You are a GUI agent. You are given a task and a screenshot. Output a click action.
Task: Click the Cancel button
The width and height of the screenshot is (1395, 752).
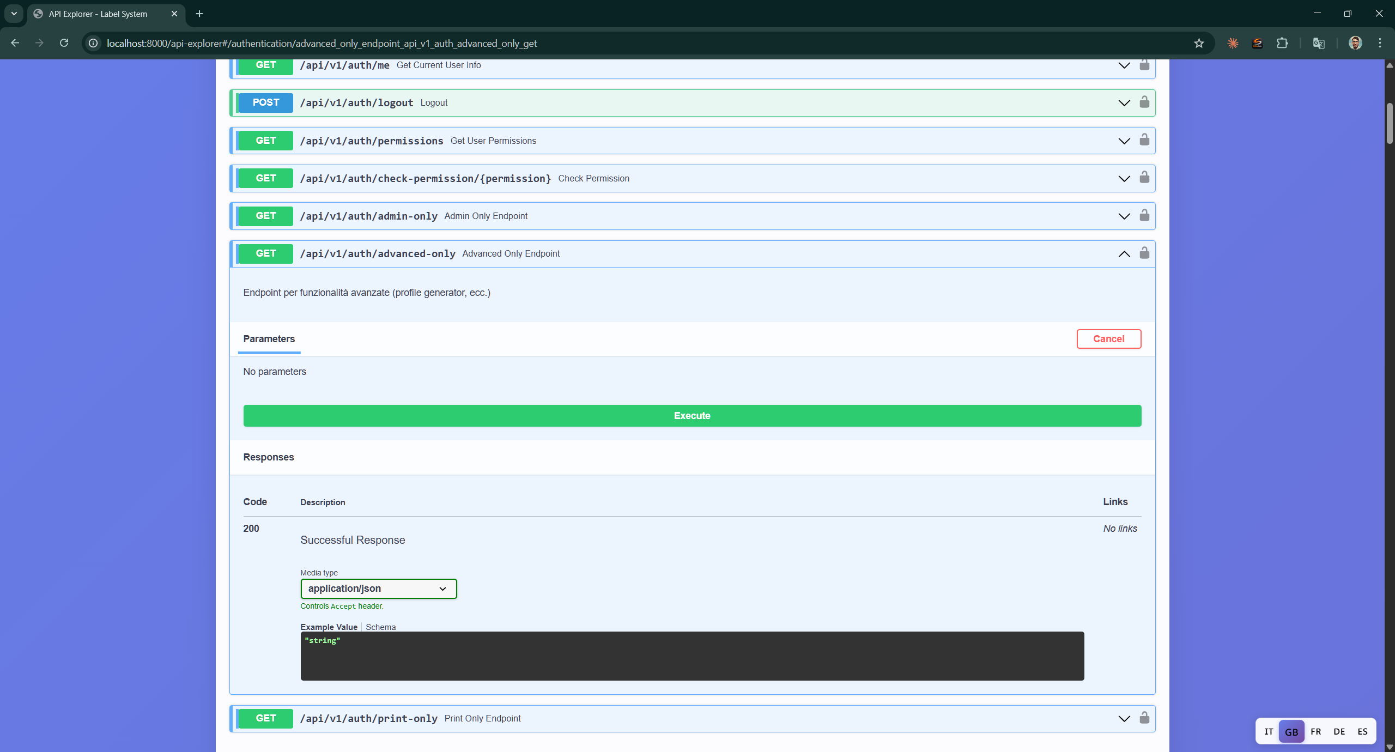1108,339
